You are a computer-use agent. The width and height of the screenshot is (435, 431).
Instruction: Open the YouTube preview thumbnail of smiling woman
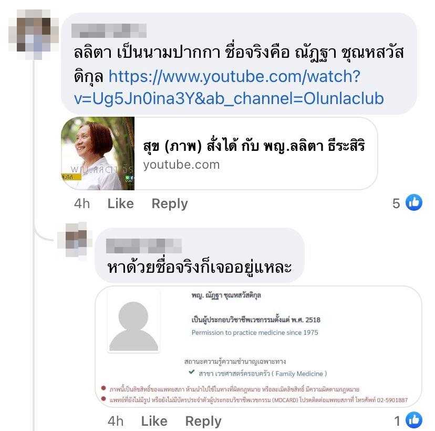coord(98,153)
